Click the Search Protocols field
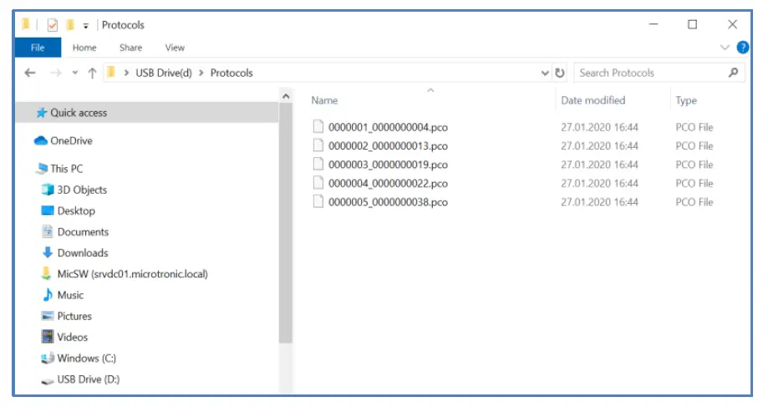Image resolution: width=758 pixels, height=407 pixels. [659, 73]
